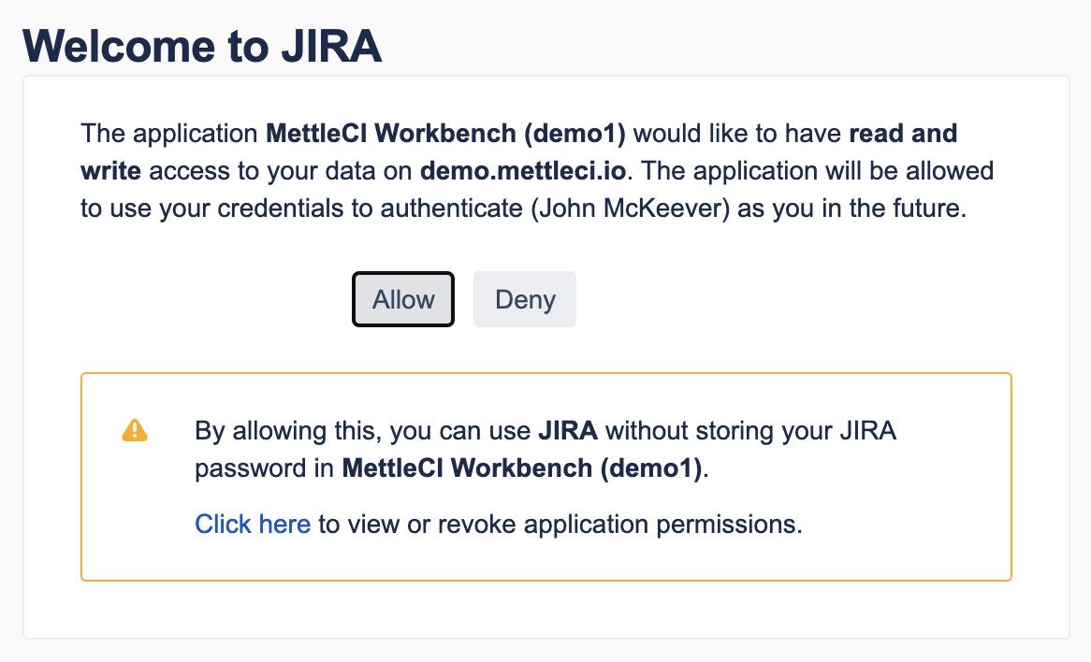Open the 'Click here' permissions link
Viewport: 1091px width, 662px height.
pyautogui.click(x=252, y=524)
